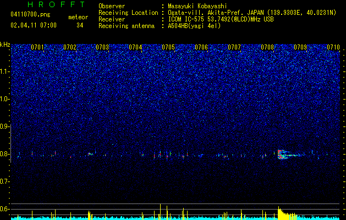This screenshot has width=346, height=220.
Task: Click the 0708 time marker
Action: [x=267, y=47]
